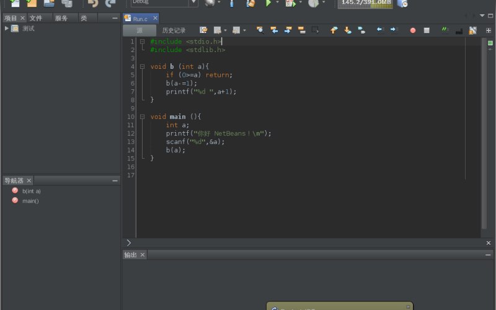Screen dimensions: 496x310
Task: Click the New File toolbar icon
Action: click(x=14, y=3)
